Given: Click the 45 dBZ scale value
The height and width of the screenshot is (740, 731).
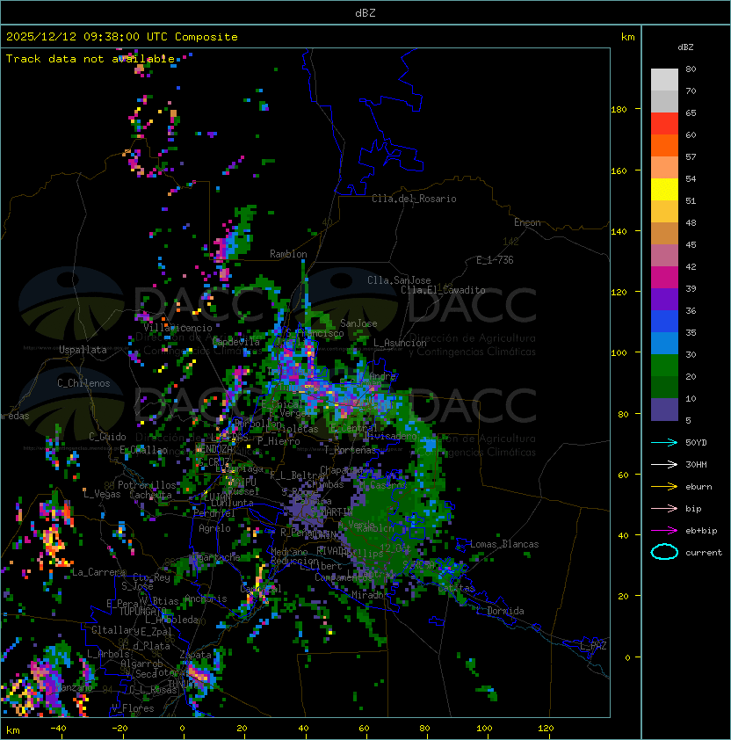Looking at the screenshot, I should point(691,244).
